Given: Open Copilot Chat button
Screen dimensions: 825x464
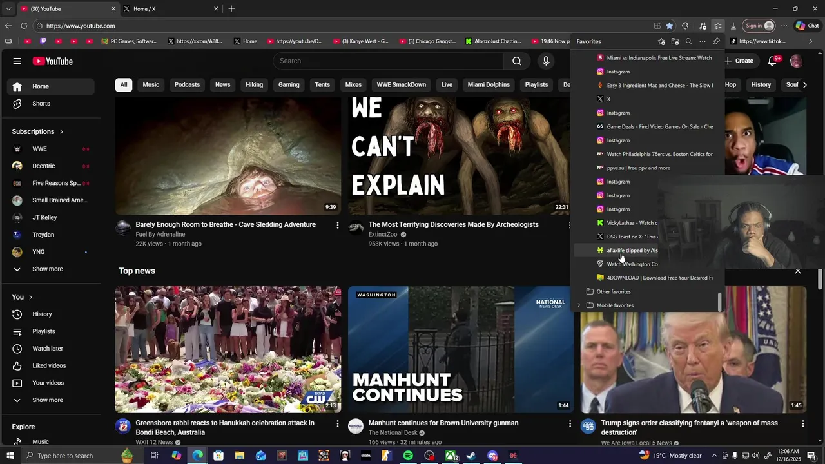Looking at the screenshot, I should [x=807, y=26].
